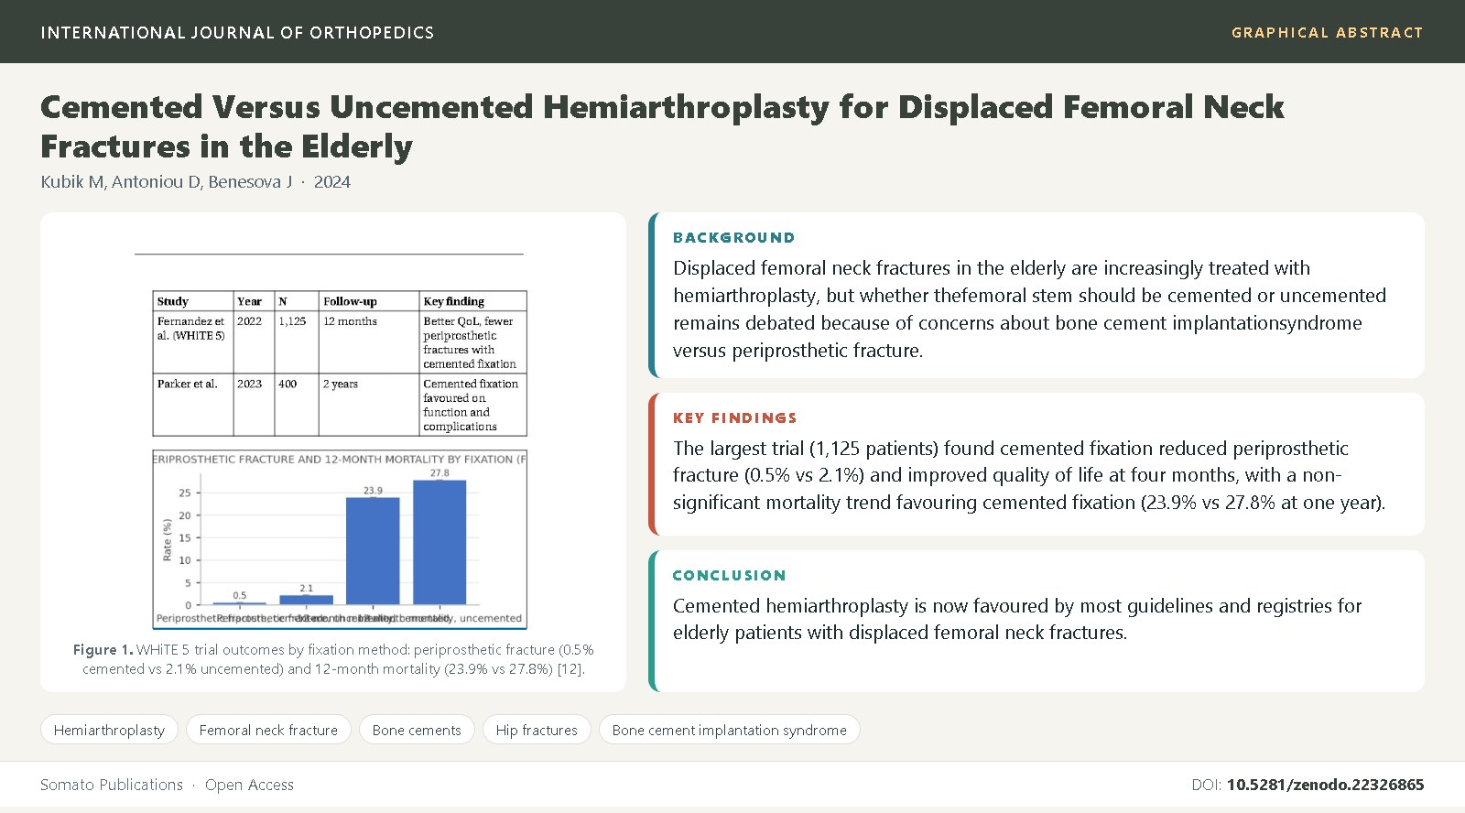This screenshot has height=813, width=1465.
Task: Click the 23.9 mortality bar in chart
Action: click(x=373, y=551)
